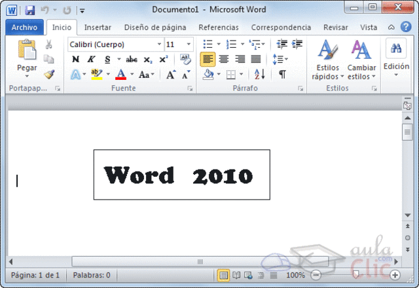Viewport: 419px width, 288px height.
Task: Click the Undo arrow icon
Action: point(45,10)
